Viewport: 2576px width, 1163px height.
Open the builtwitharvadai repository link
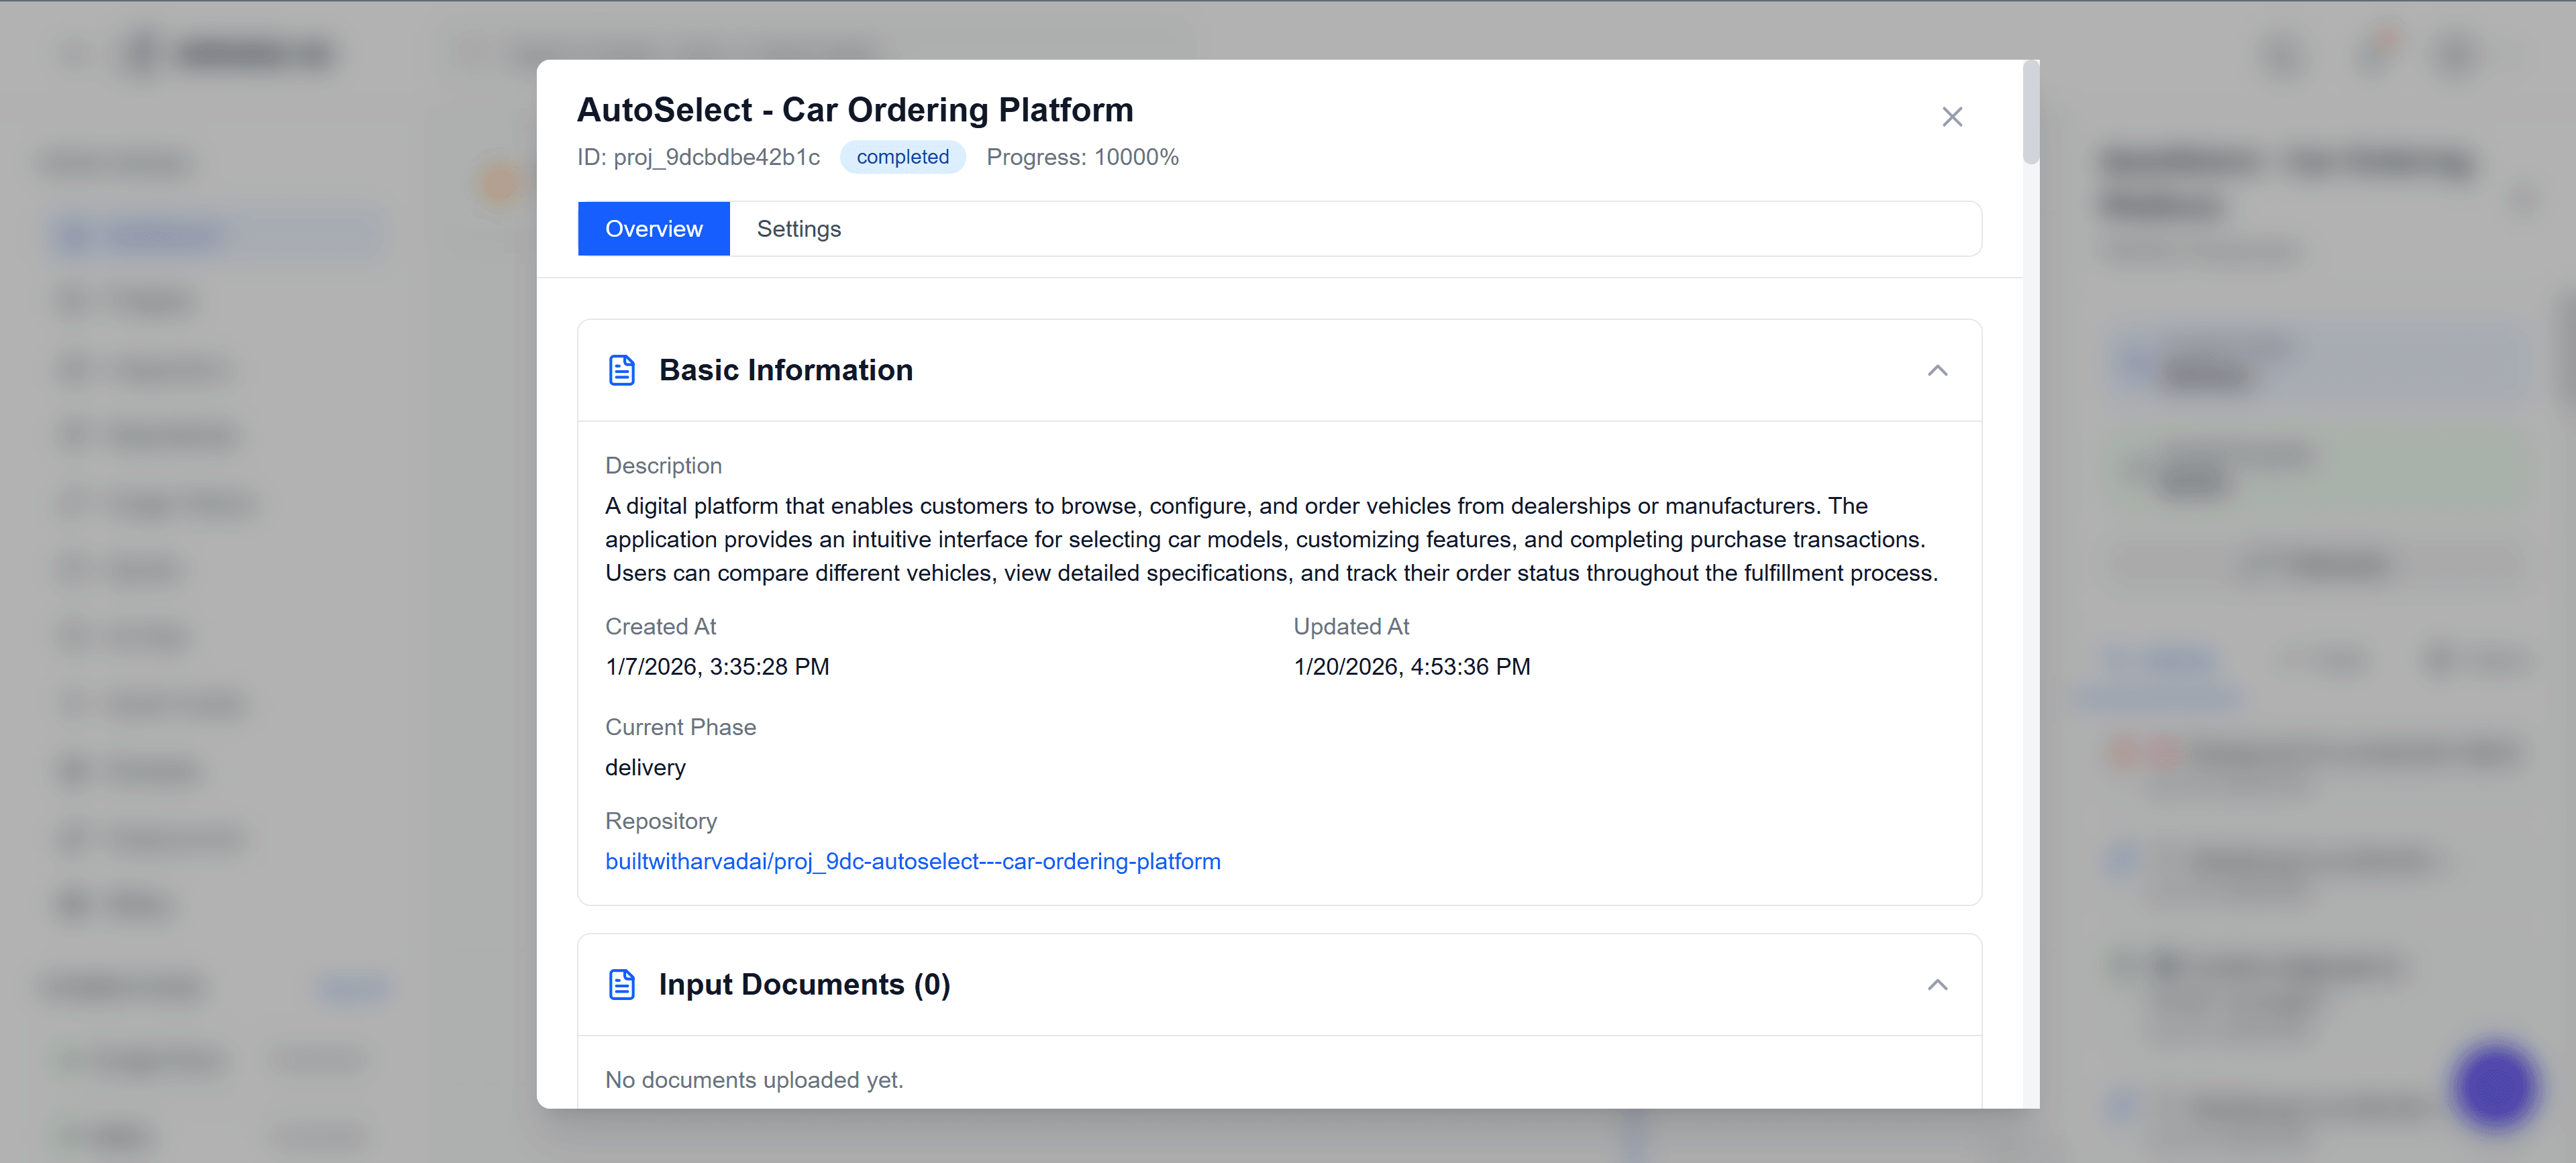click(912, 861)
